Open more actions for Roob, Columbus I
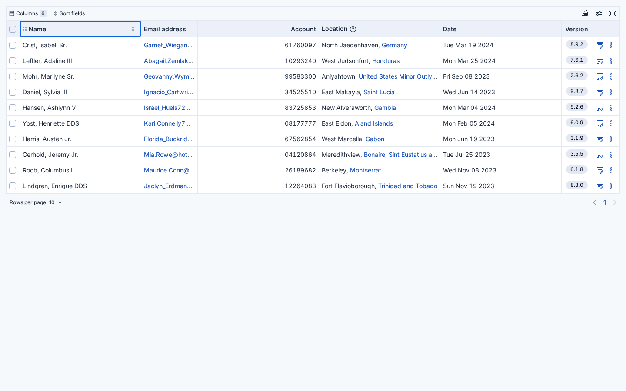This screenshot has width=626, height=391. point(611,170)
